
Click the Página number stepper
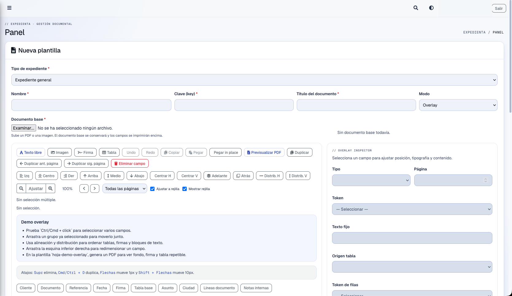coord(485,180)
